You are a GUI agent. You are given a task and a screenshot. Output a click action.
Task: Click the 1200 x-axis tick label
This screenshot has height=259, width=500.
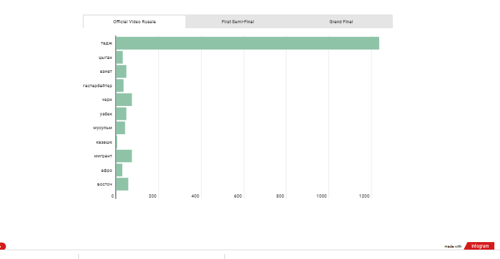[365, 196]
